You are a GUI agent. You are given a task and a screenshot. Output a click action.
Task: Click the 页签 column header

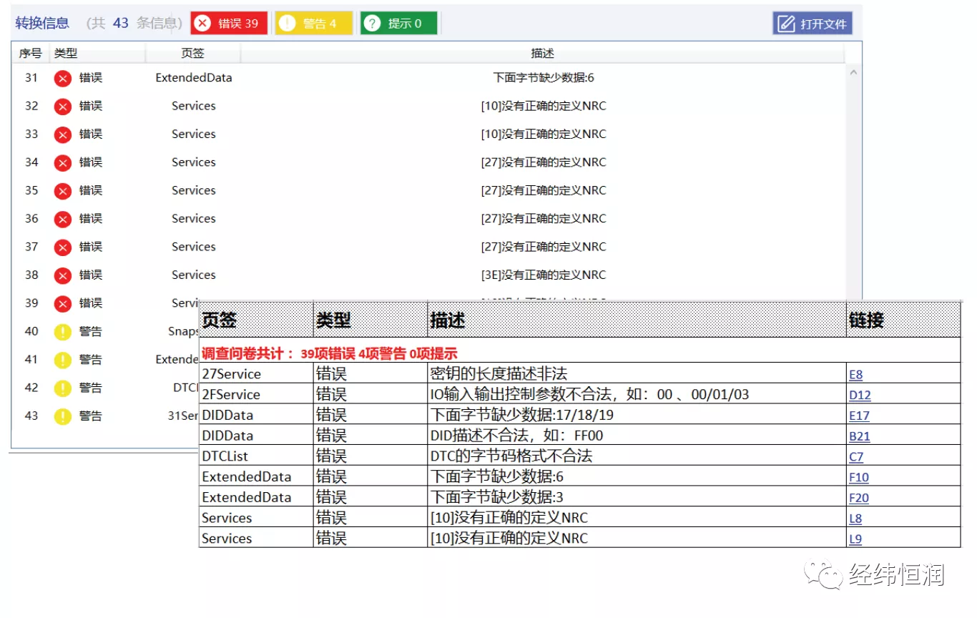pyautogui.click(x=192, y=53)
